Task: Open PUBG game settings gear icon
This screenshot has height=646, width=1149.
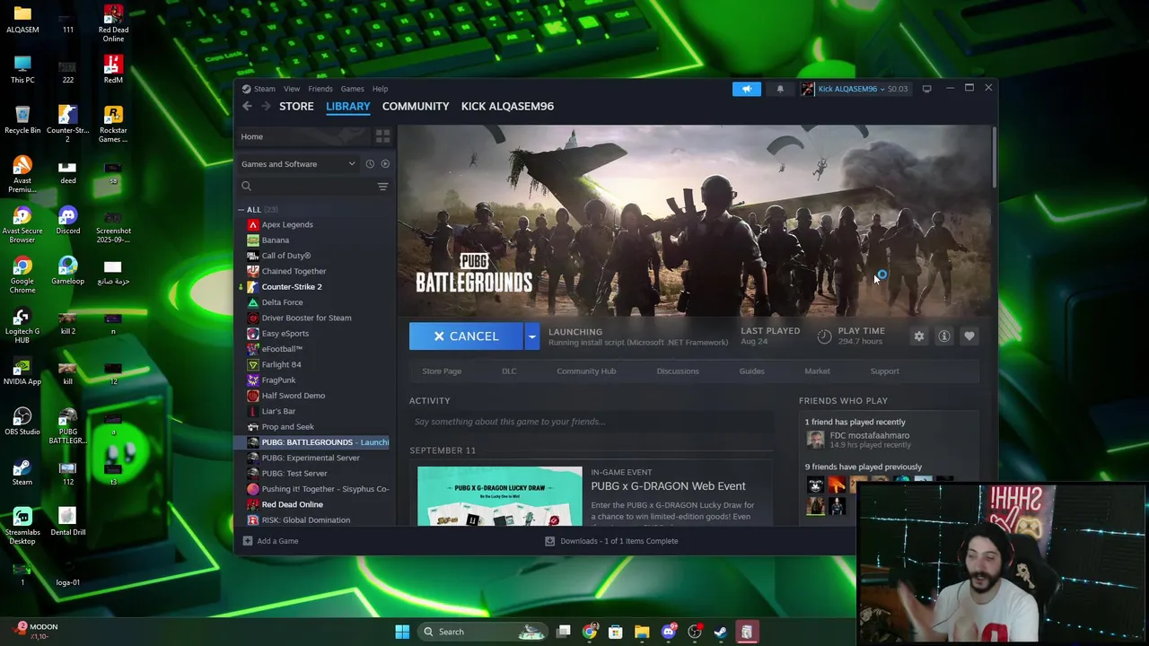Action: (918, 336)
